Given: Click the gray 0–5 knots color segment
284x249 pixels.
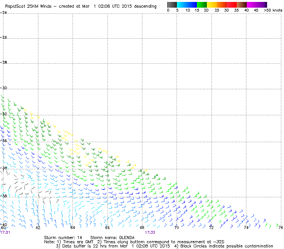Looking at the screenshot, I should 172,5.
